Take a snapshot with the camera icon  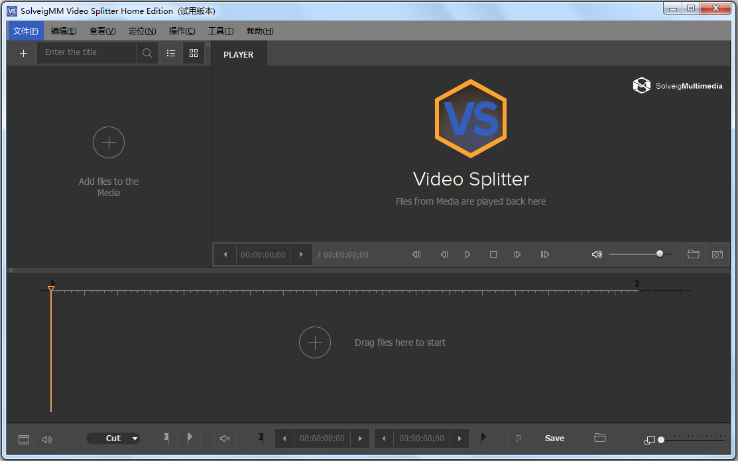(717, 254)
